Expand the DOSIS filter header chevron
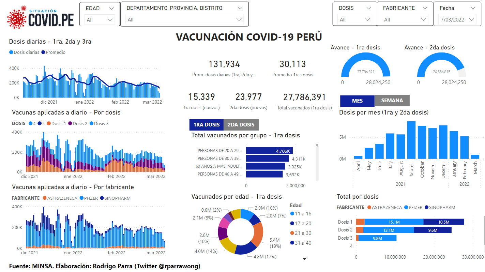This screenshot has width=485, height=272. click(368, 8)
